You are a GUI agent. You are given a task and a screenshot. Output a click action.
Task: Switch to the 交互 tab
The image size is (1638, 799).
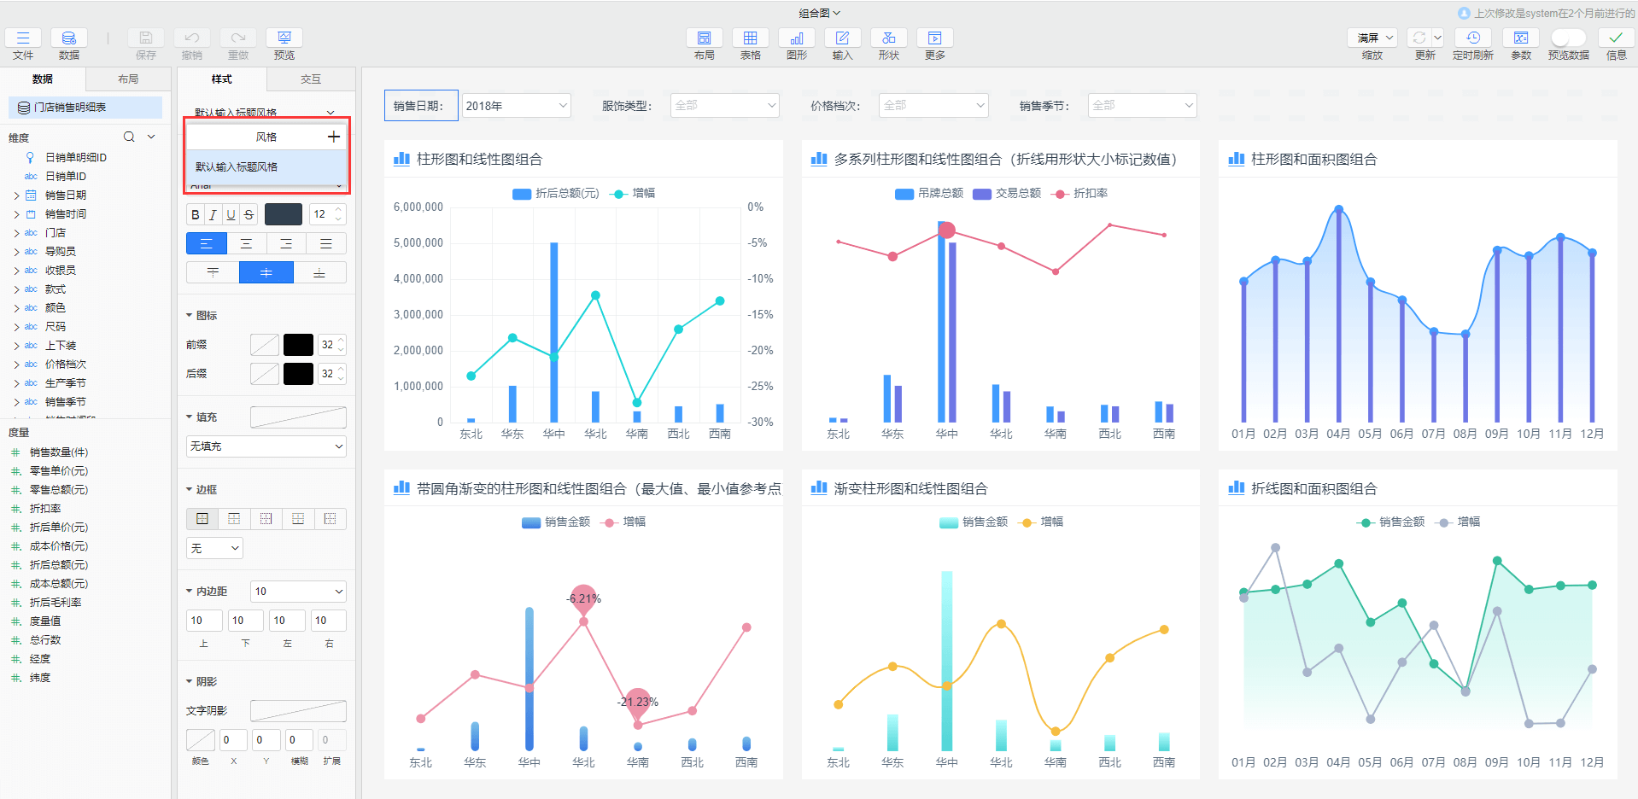(x=311, y=79)
